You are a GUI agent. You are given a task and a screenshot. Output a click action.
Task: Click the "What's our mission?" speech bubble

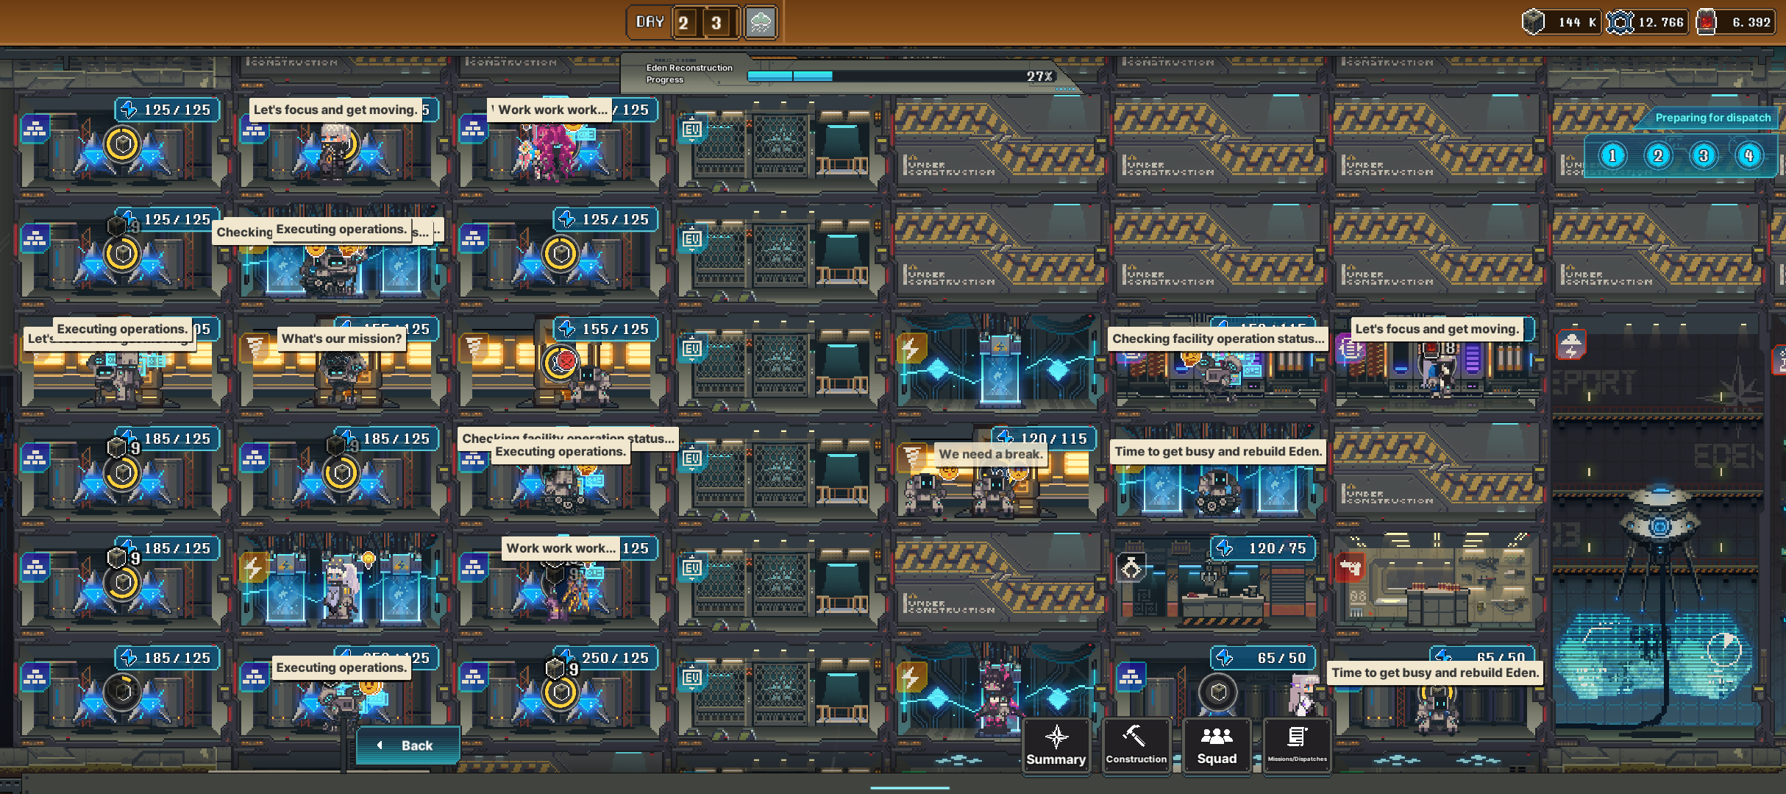coord(342,338)
